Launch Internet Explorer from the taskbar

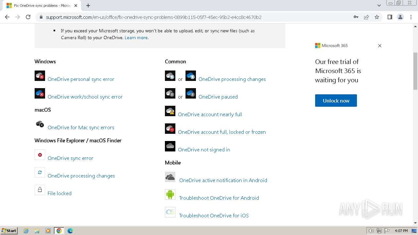26,231
